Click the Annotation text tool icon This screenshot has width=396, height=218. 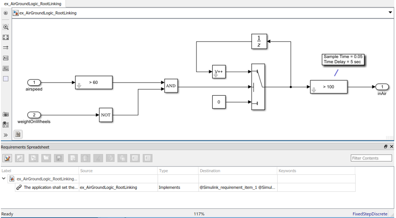pos(6,58)
